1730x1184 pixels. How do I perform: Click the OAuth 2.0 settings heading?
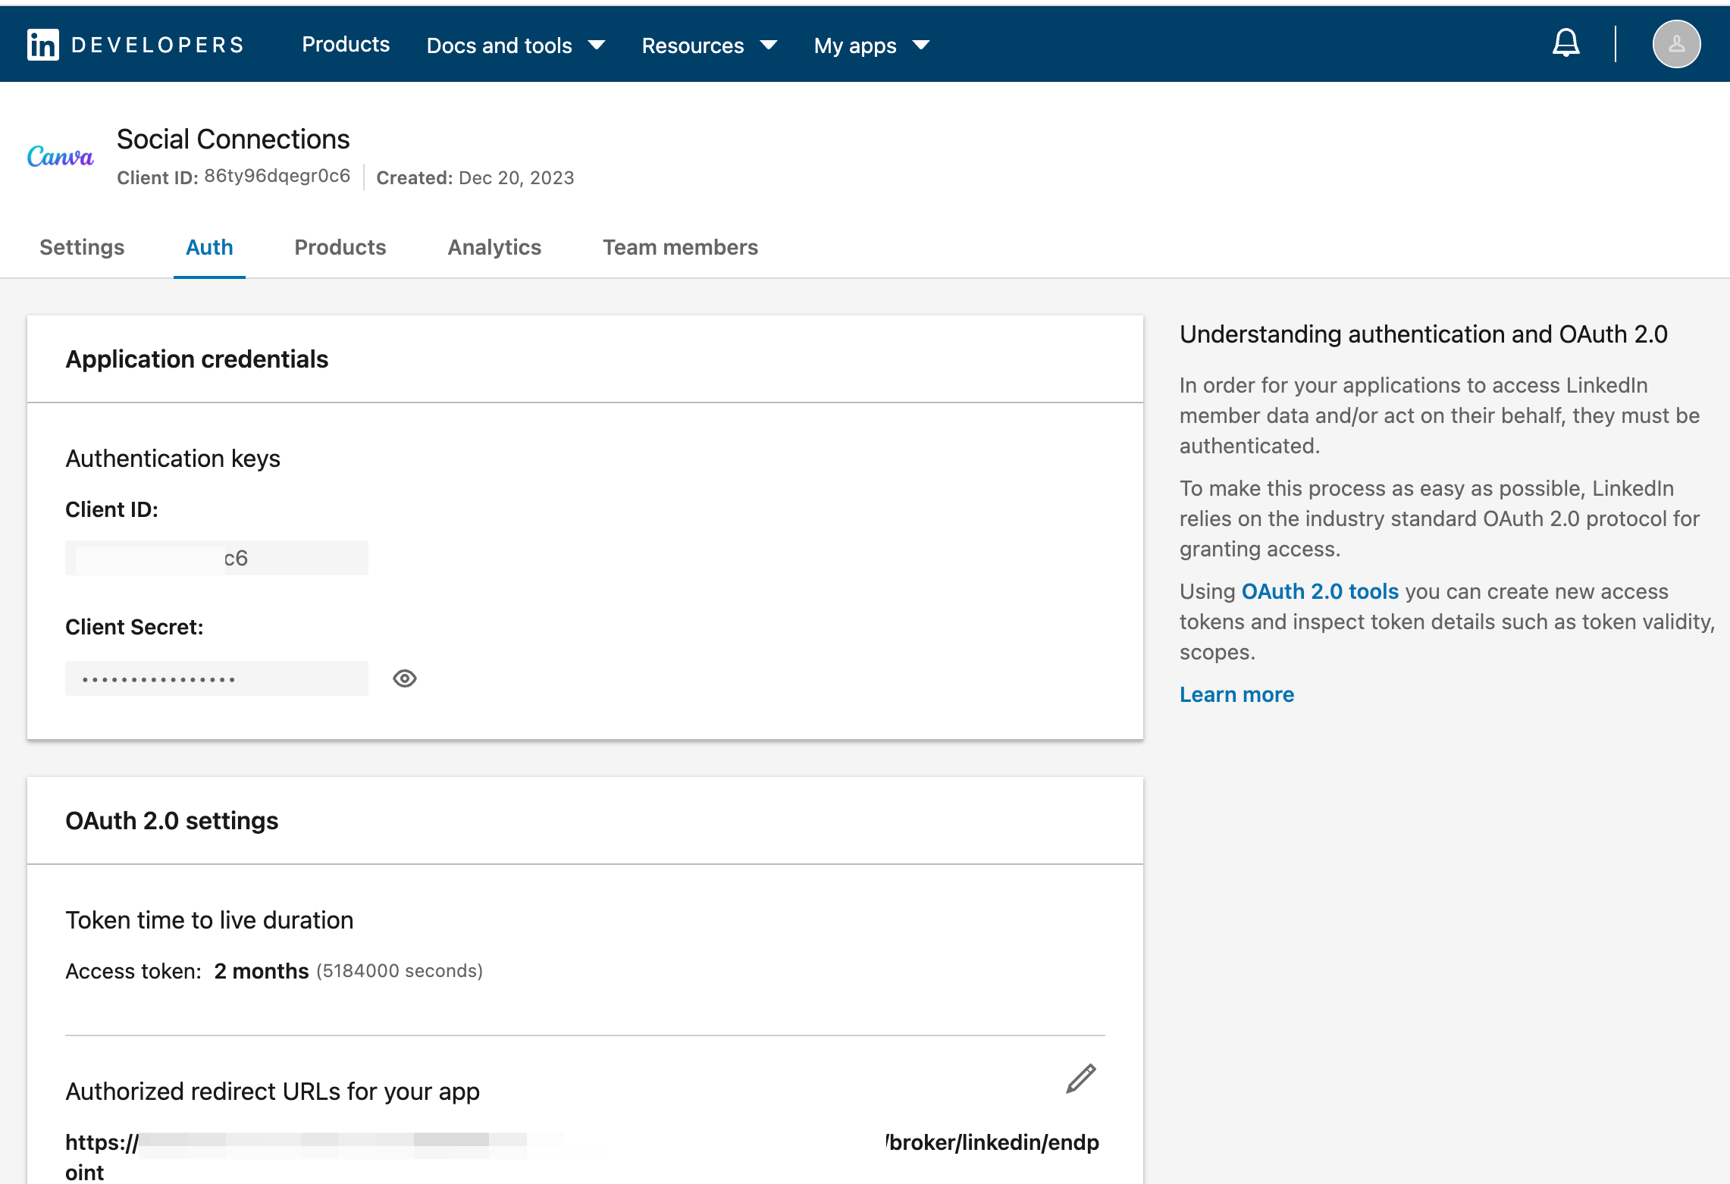(x=172, y=821)
